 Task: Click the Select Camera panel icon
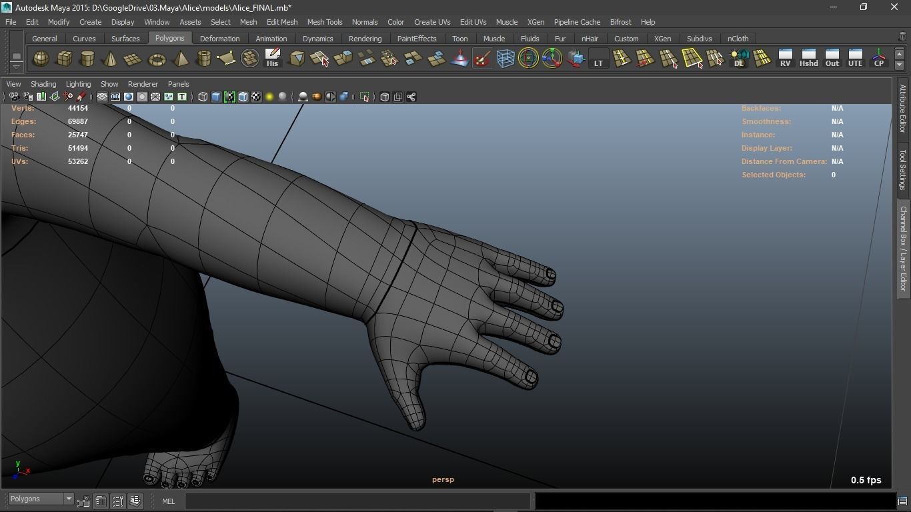point(14,97)
